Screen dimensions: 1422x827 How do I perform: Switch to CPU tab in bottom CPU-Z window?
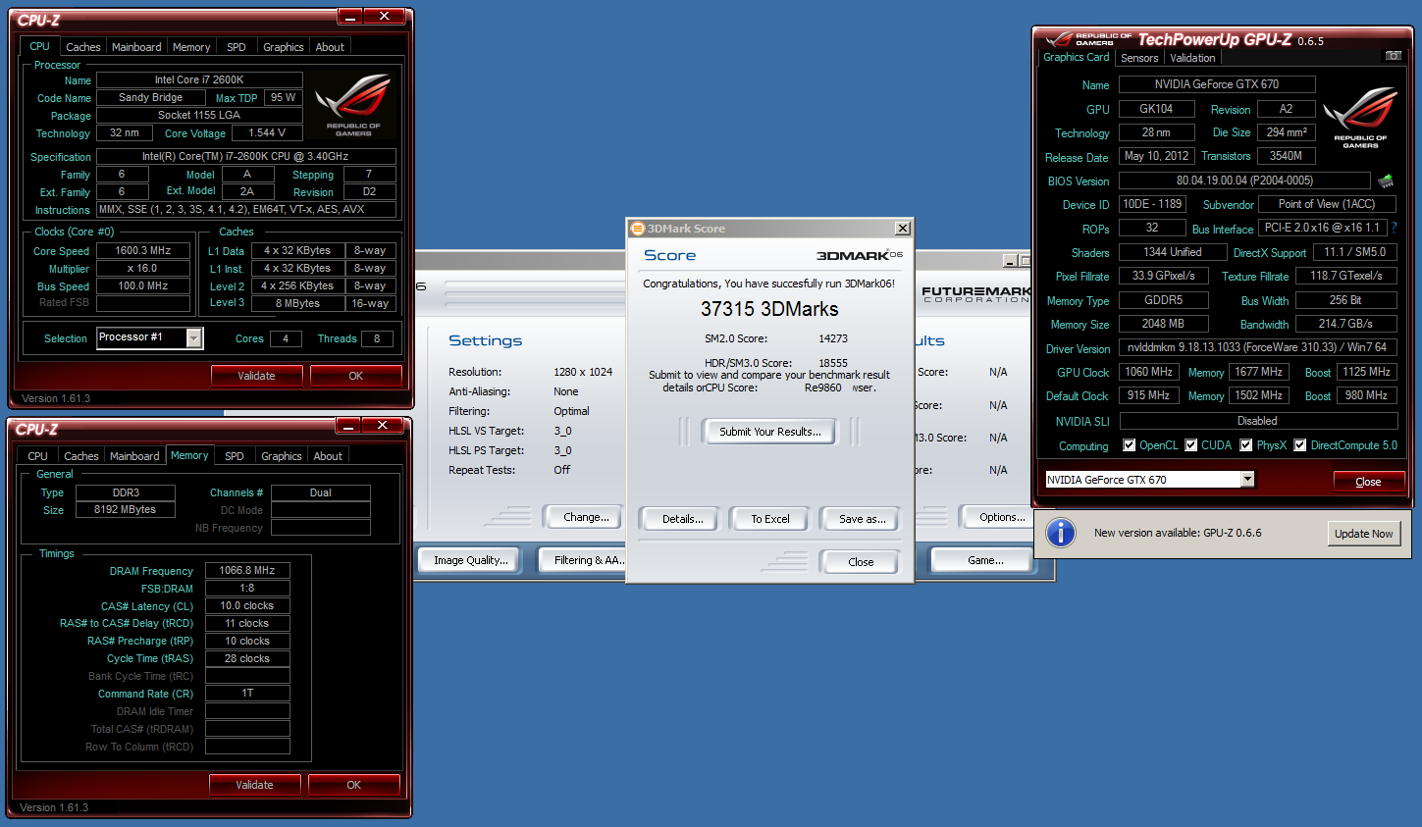point(37,456)
